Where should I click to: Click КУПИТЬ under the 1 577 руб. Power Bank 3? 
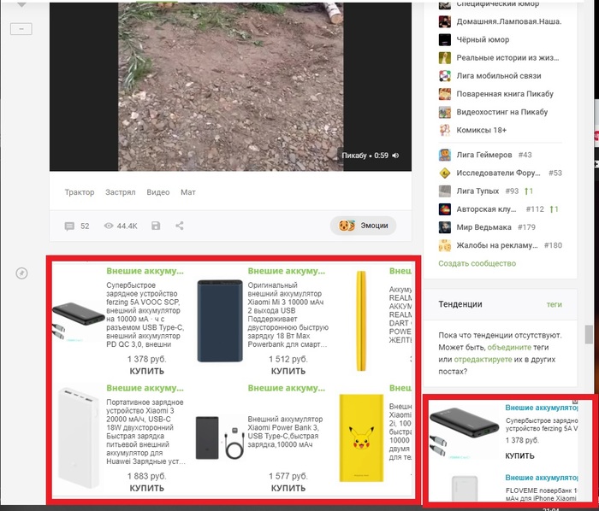tap(288, 488)
